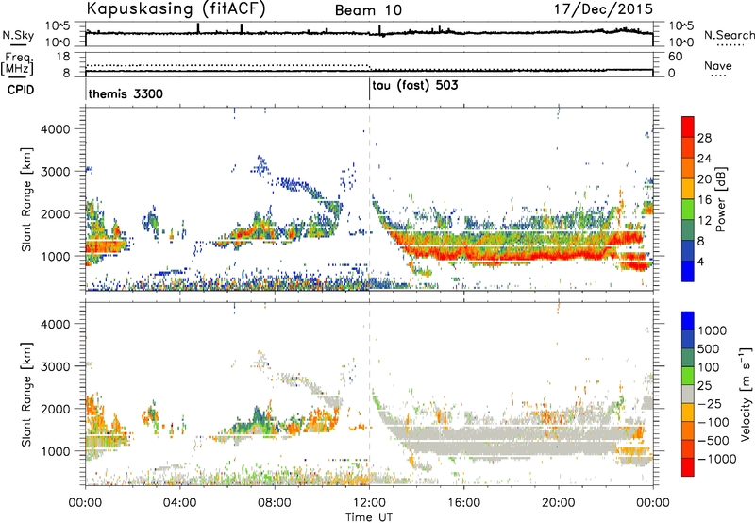755x523 pixels.
Task: Click the gray velocity band near 18:00
Action: click(512, 441)
